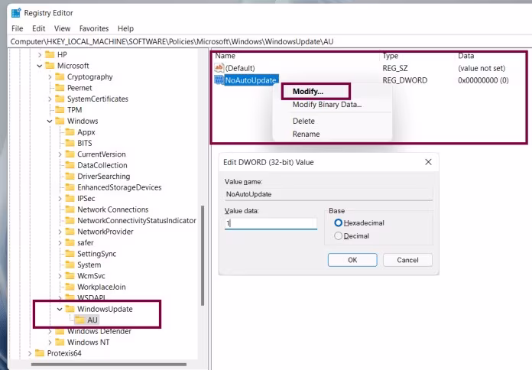This screenshot has width=532, height=370.
Task: Click the Peernet folder icon
Action: click(x=60, y=88)
